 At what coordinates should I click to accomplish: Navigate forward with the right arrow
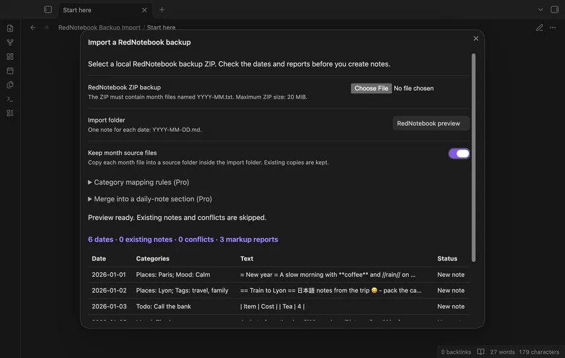pos(46,28)
